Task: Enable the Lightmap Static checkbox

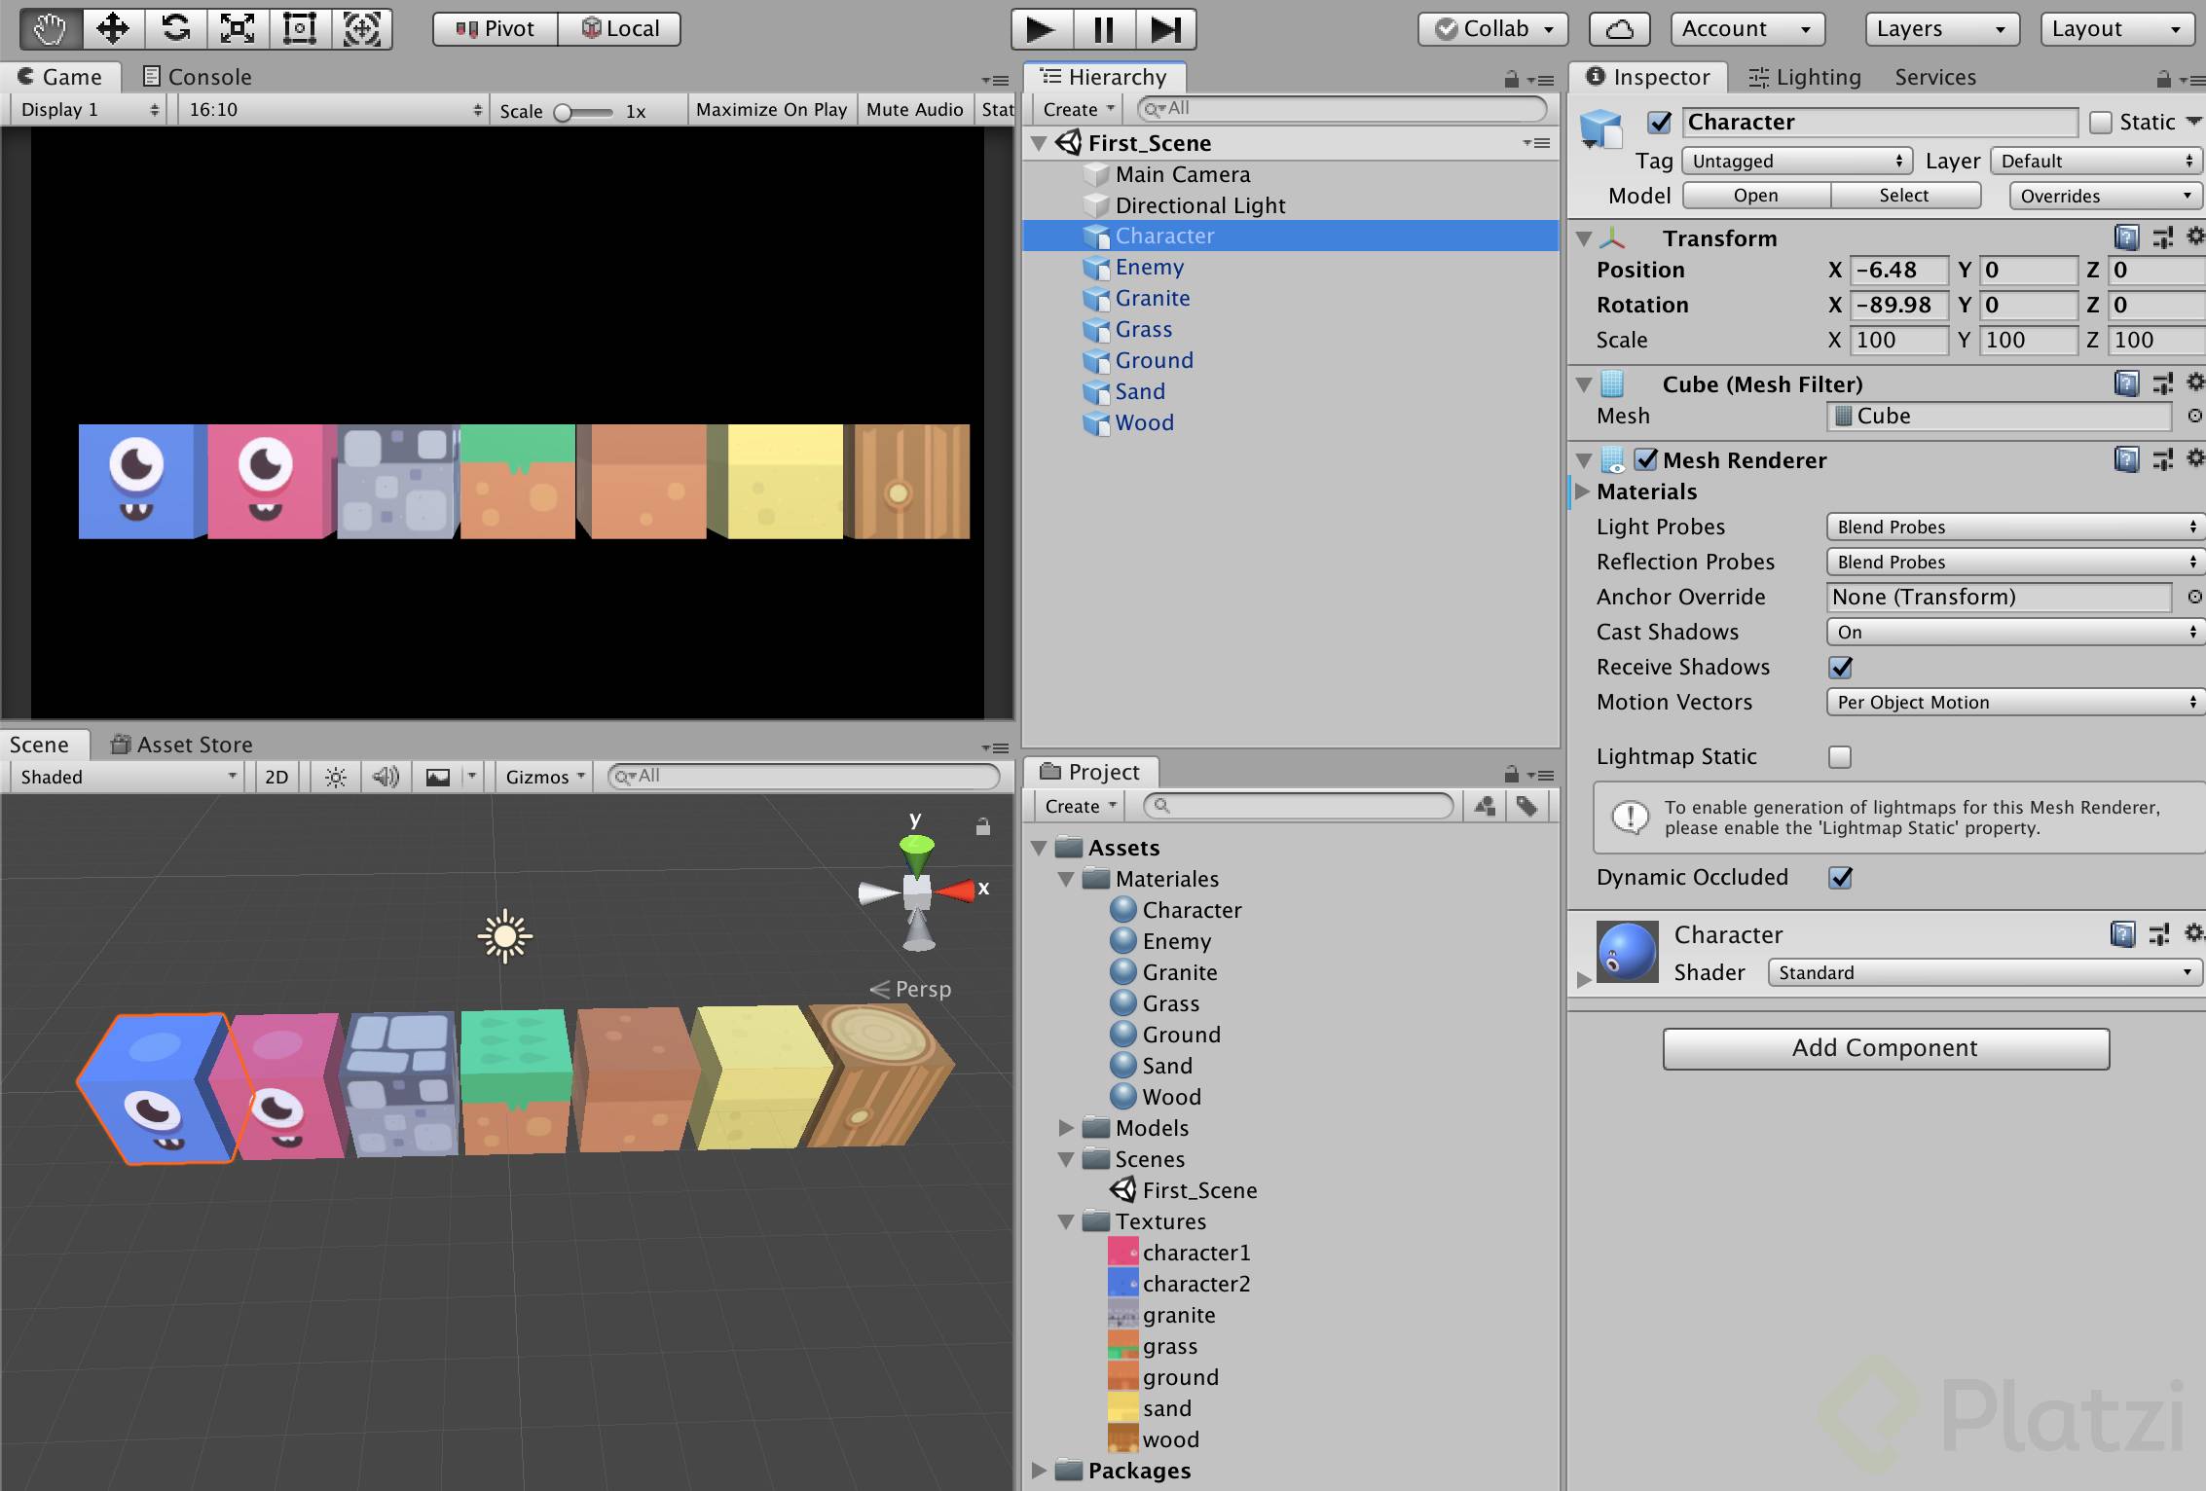Action: click(1840, 757)
